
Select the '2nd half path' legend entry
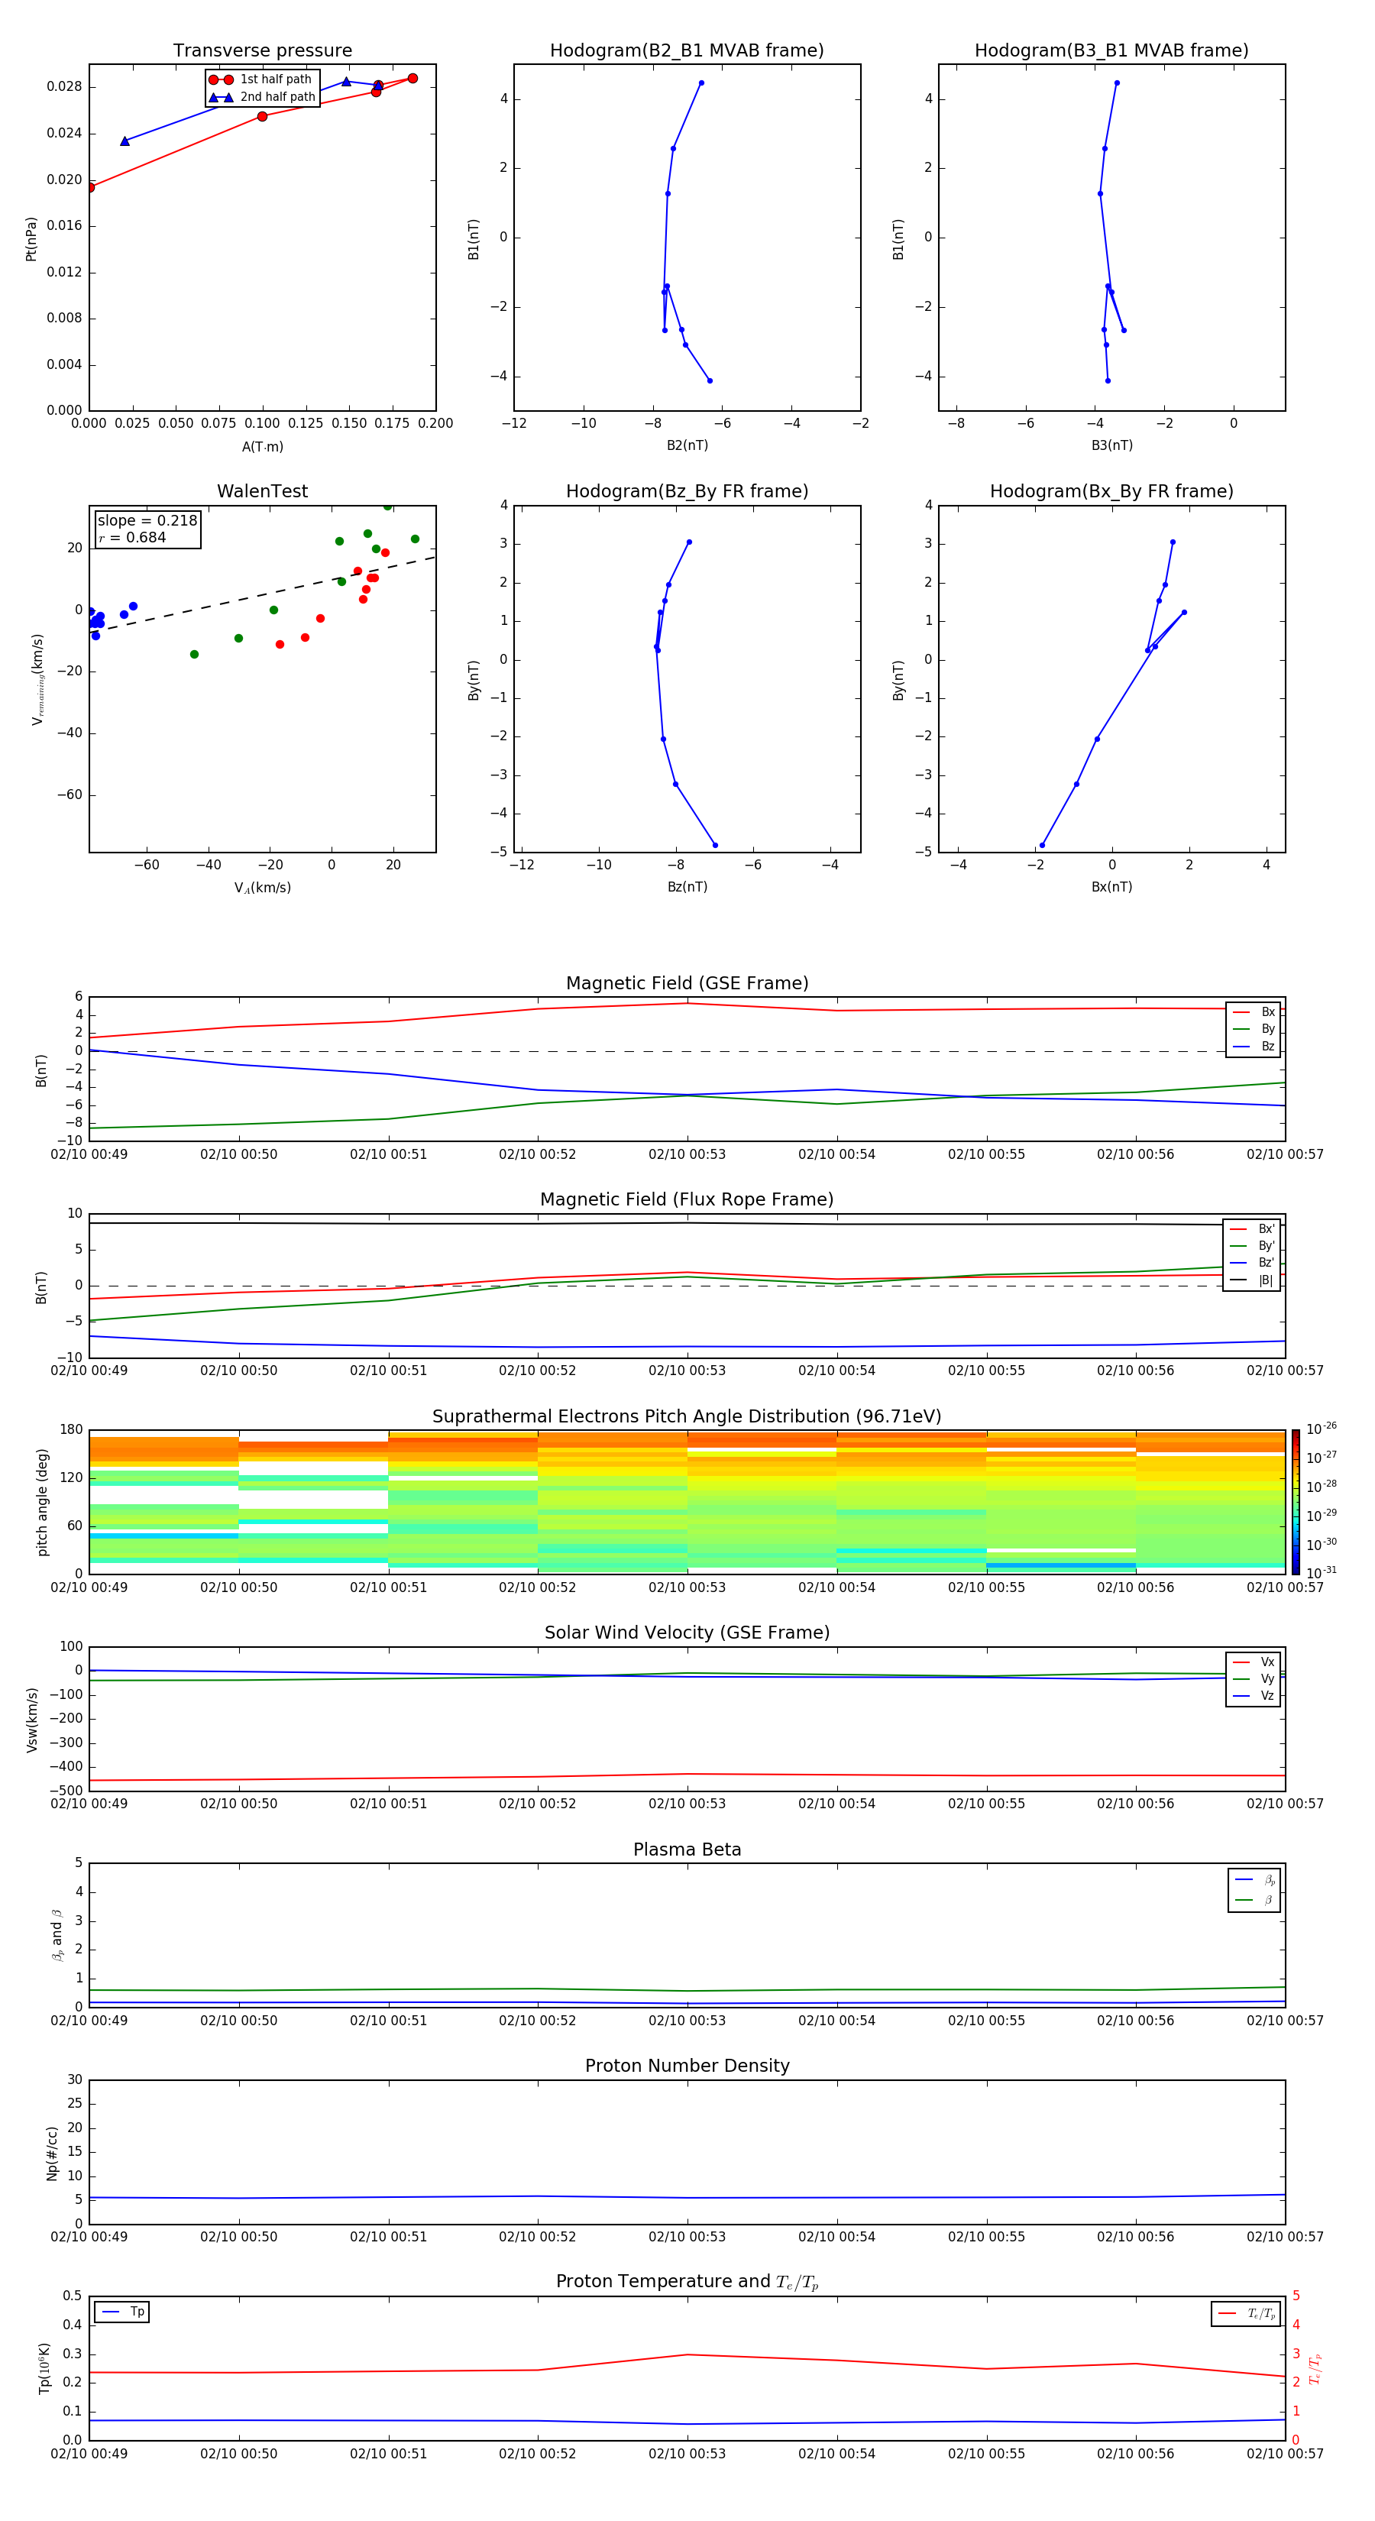[261, 97]
